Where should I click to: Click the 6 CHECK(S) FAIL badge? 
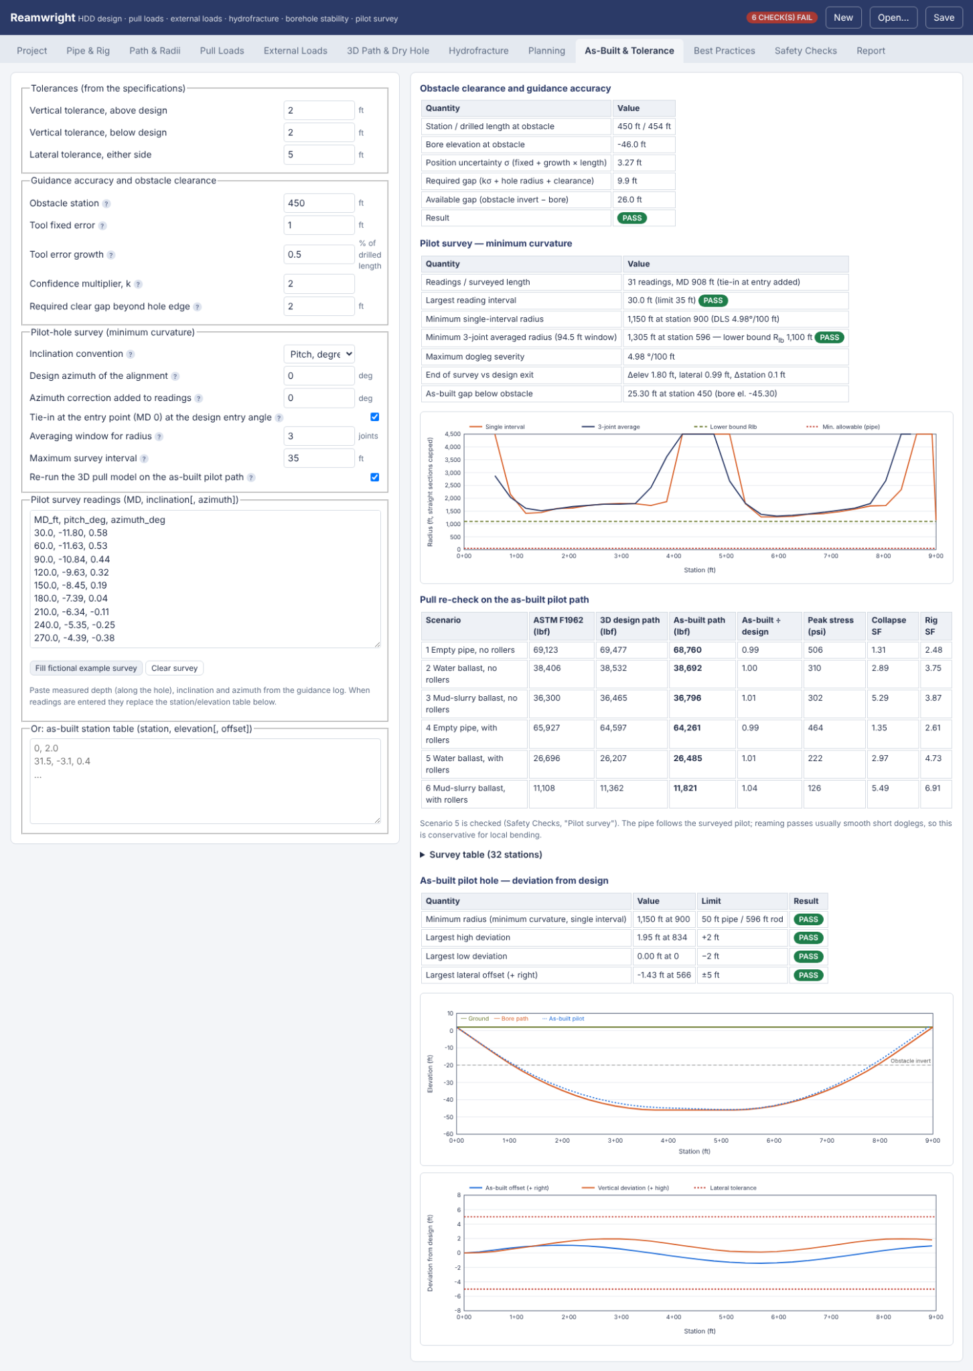[x=781, y=17]
